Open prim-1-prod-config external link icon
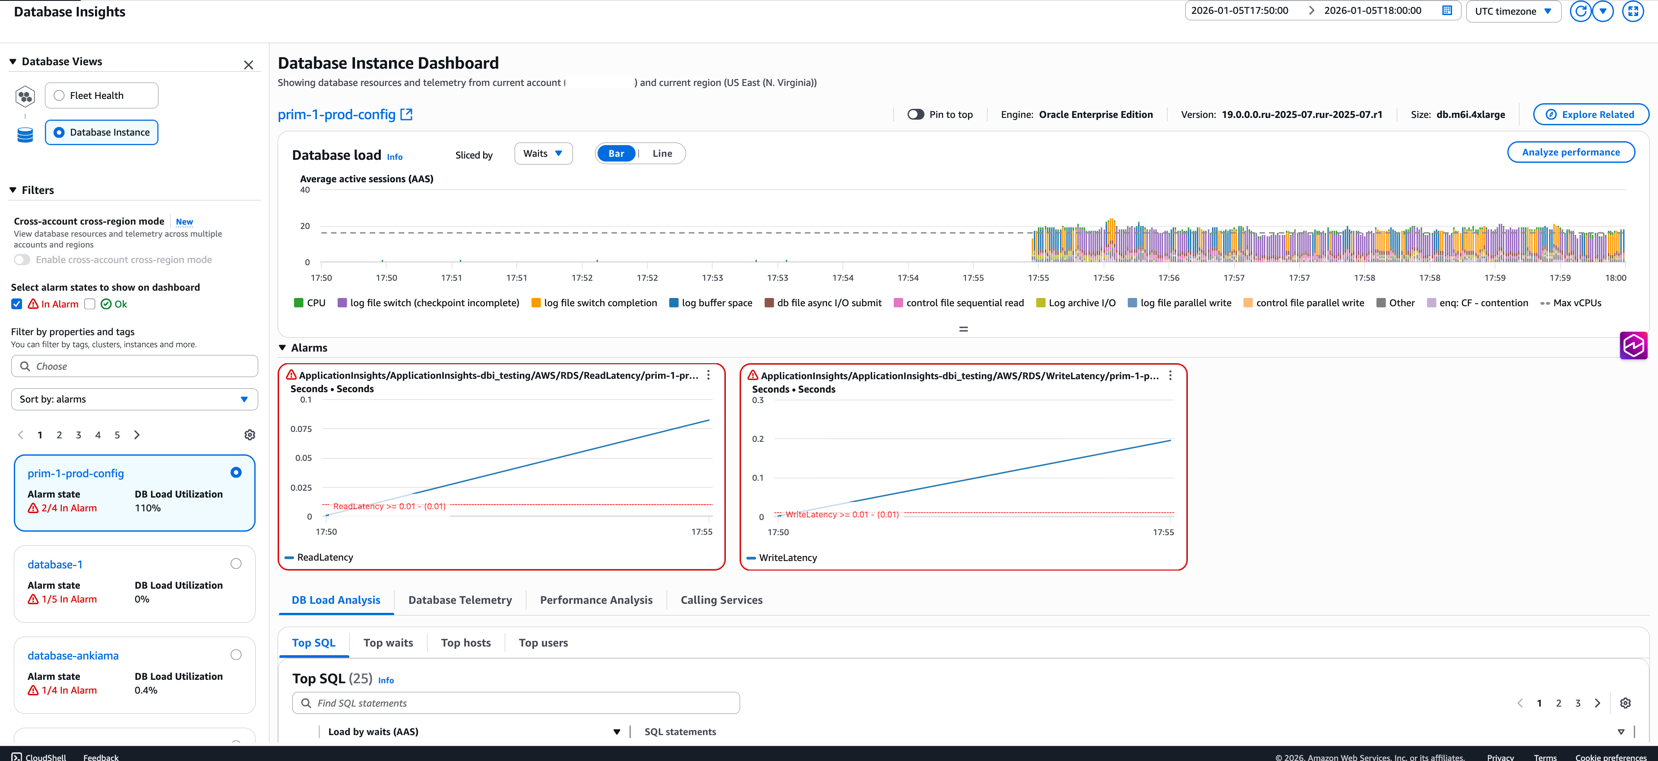Image resolution: width=1658 pixels, height=761 pixels. point(406,114)
